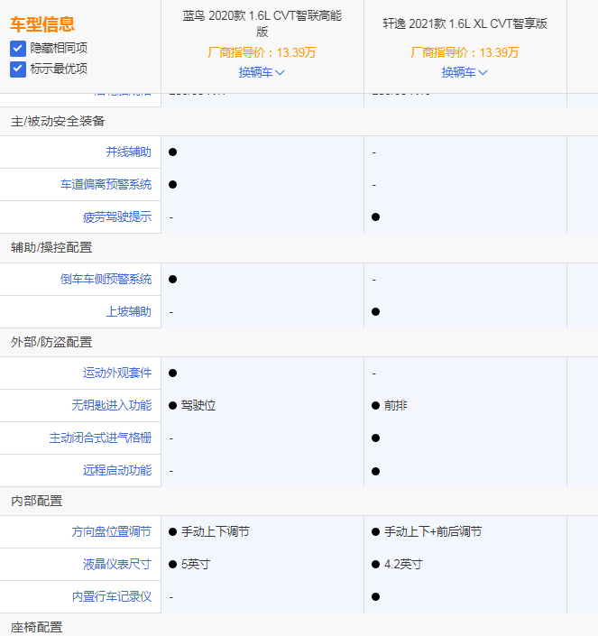
Task: Open the 并线辅助 parameter link
Action: click(128, 152)
